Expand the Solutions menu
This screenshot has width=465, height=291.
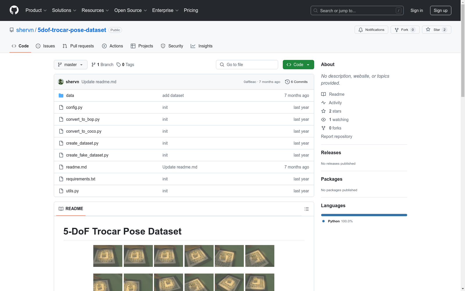pos(64,10)
